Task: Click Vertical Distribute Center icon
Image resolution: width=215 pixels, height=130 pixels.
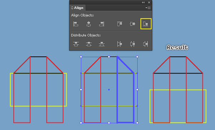Action: pos(89,44)
